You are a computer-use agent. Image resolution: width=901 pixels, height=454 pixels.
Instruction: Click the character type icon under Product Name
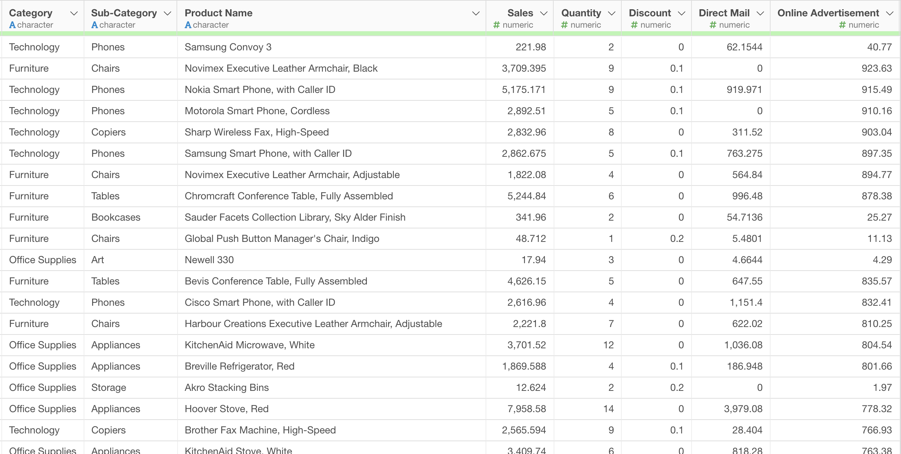[x=188, y=25]
